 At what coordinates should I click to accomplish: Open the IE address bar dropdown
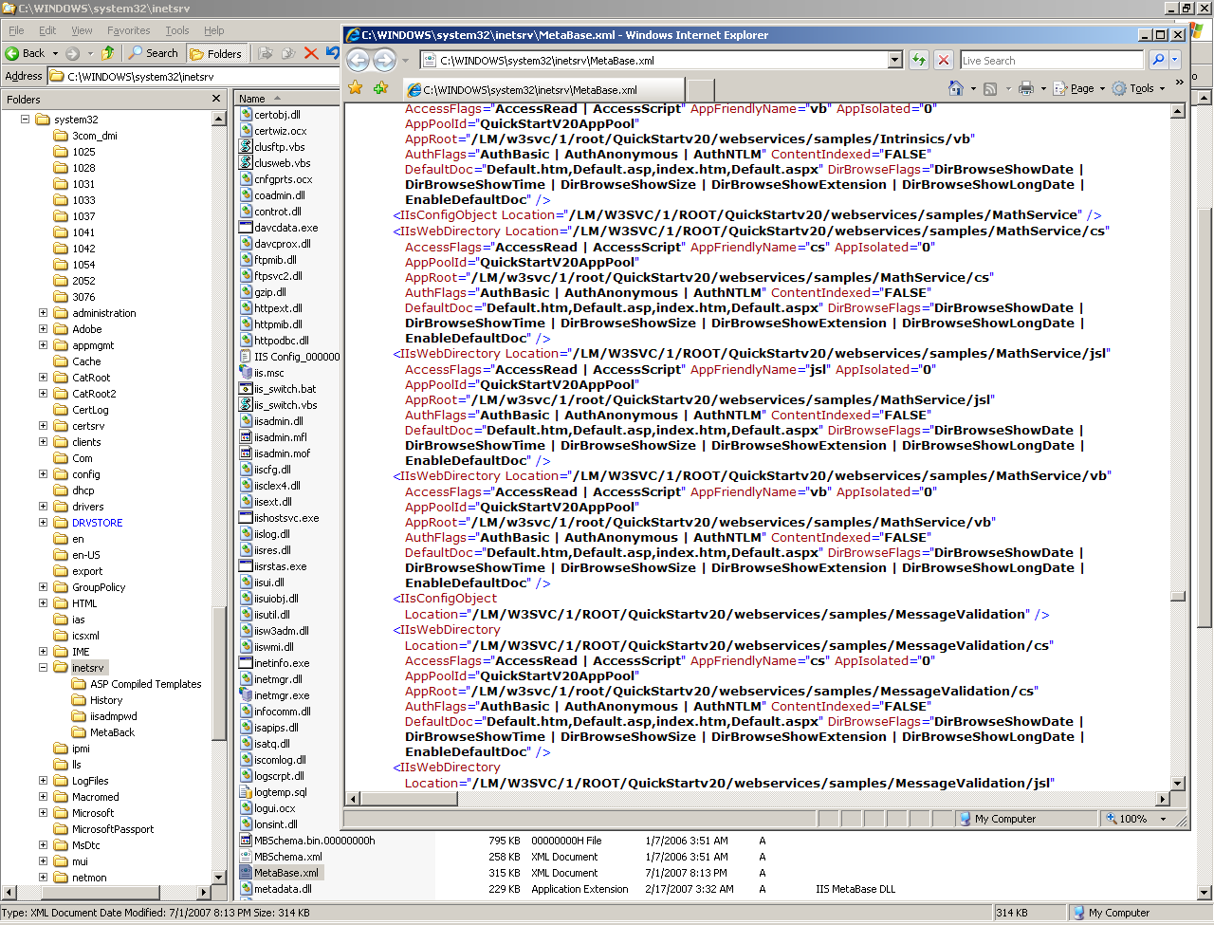click(x=894, y=60)
